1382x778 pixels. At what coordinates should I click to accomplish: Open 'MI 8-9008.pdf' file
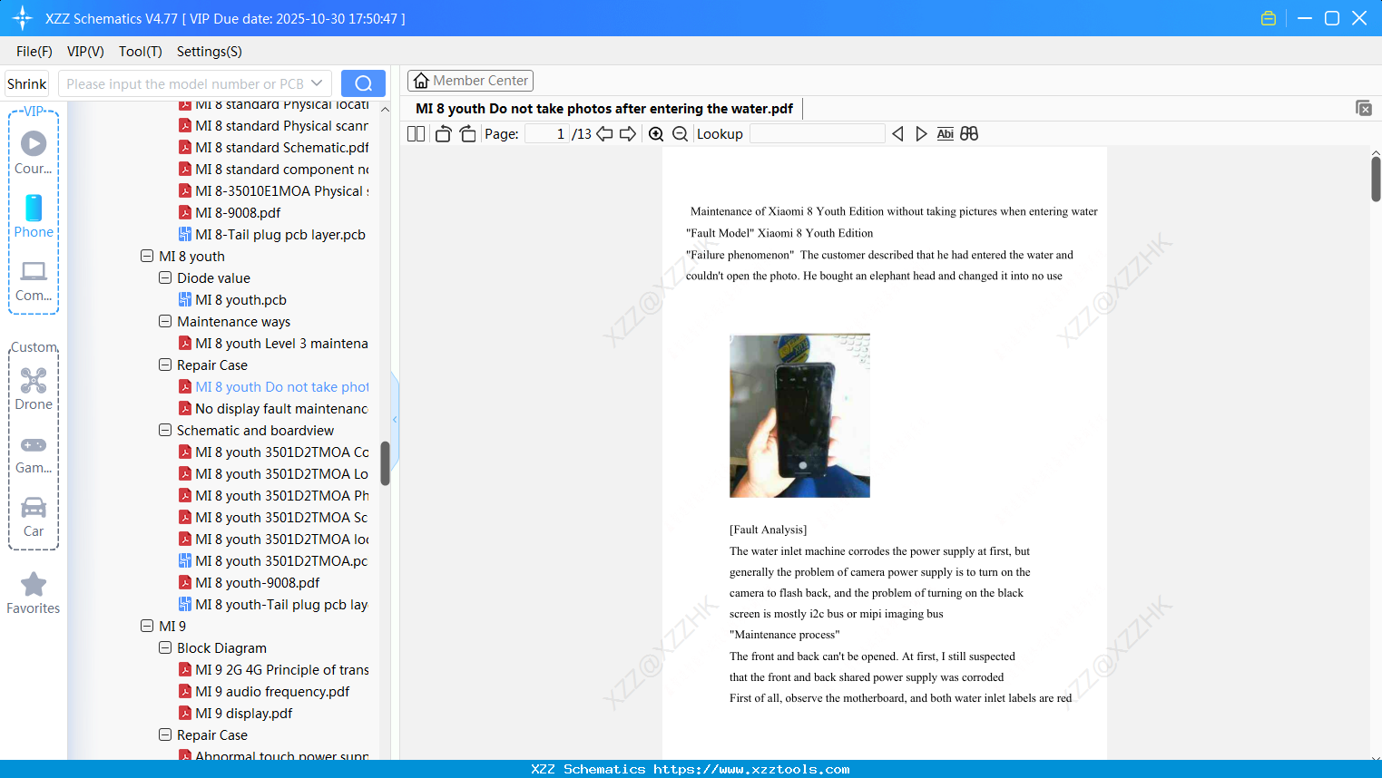(x=230, y=213)
